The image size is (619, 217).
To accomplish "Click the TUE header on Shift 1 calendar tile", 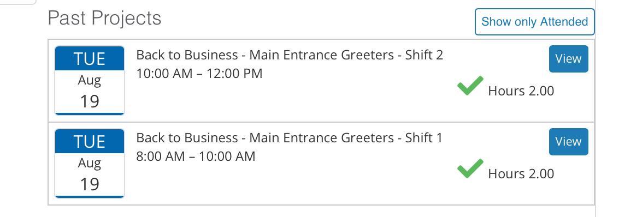I will coord(90,141).
